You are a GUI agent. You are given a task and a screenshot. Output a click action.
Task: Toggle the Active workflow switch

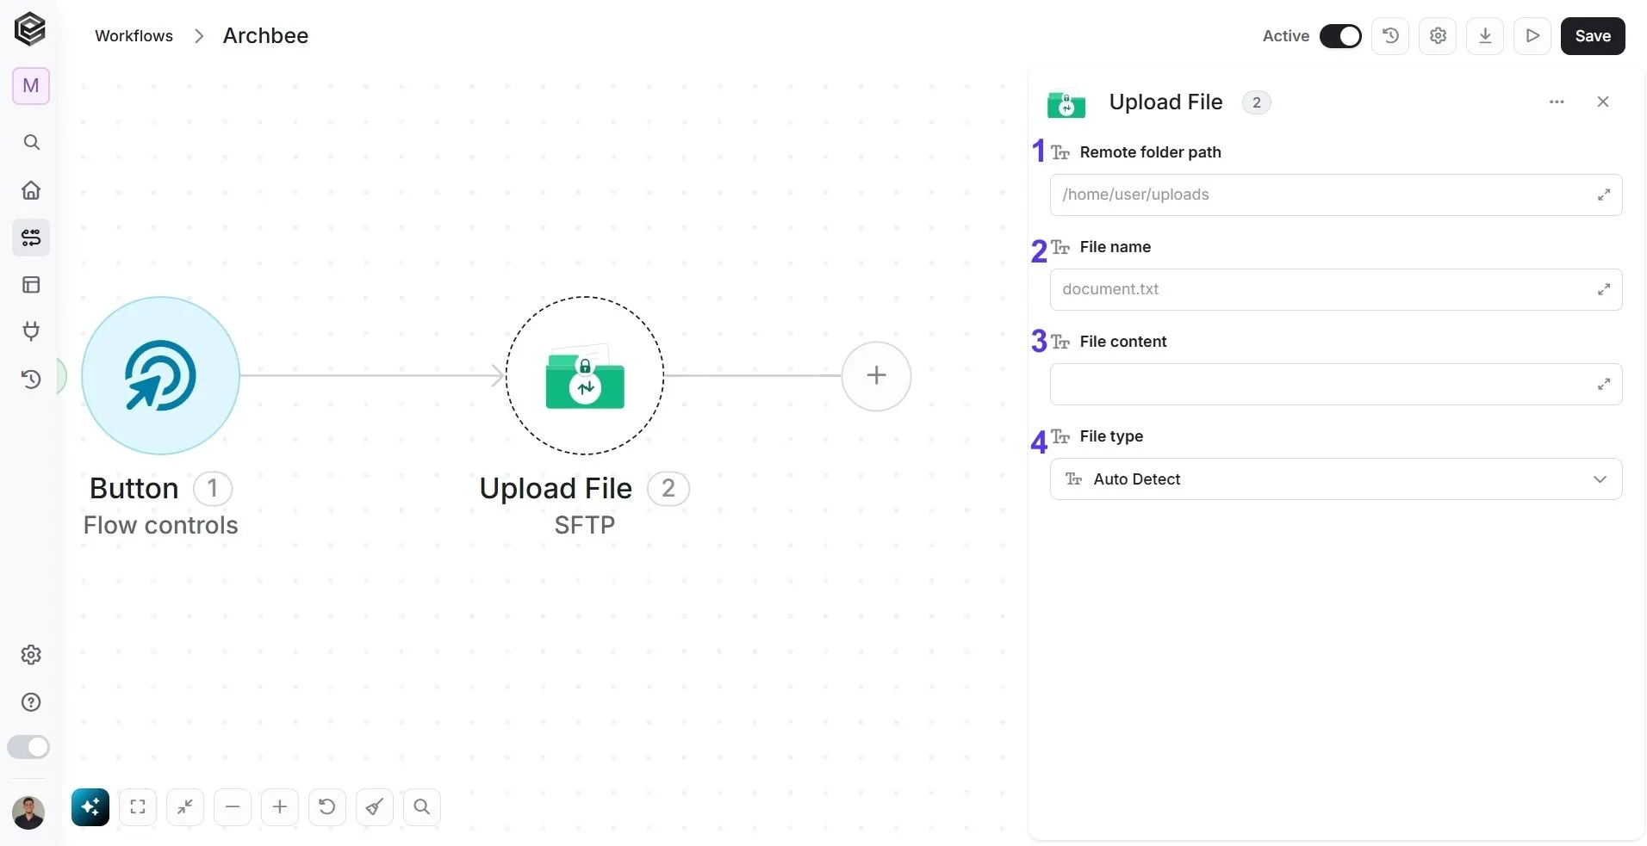tap(1340, 36)
